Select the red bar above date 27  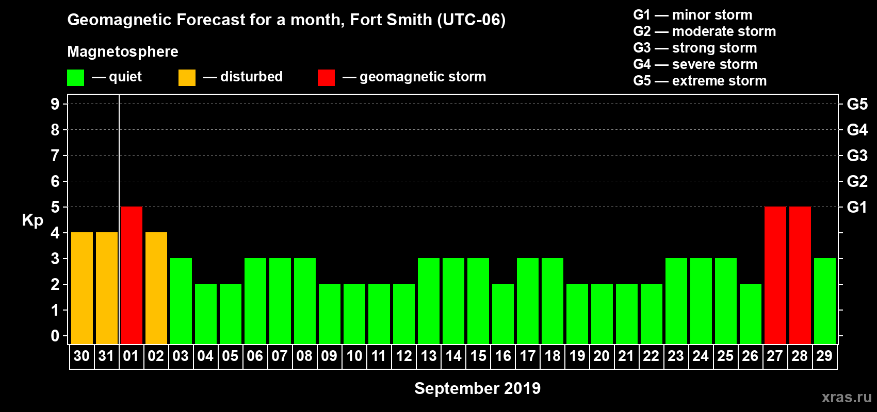point(775,275)
